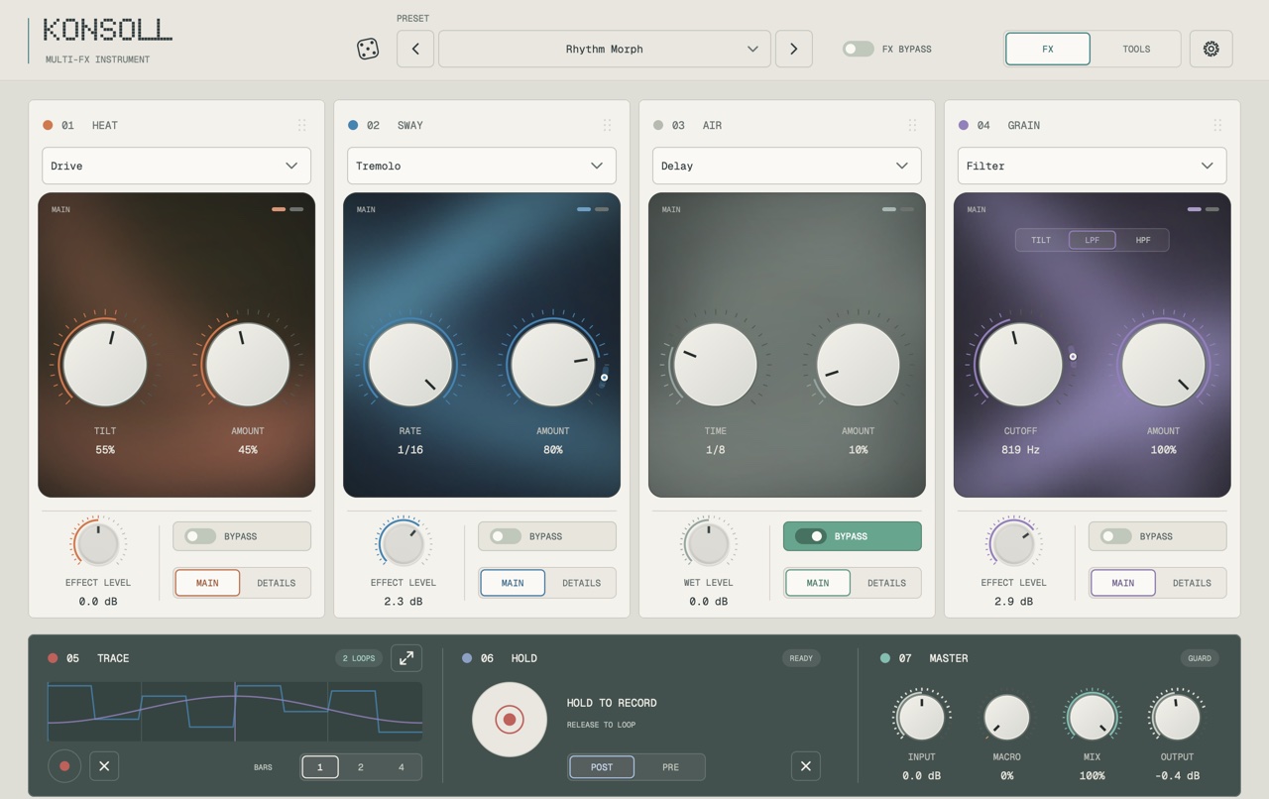The height and width of the screenshot is (799, 1269).
Task: Click the blue SWAY module status dot
Action: point(353,125)
